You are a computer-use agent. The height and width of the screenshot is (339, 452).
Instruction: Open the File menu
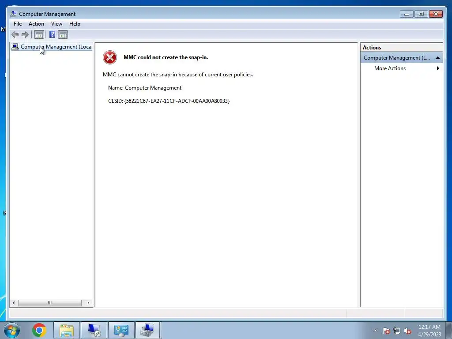pos(18,24)
